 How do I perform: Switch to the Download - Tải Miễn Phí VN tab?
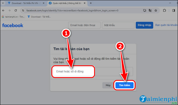click(x=26, y=3)
